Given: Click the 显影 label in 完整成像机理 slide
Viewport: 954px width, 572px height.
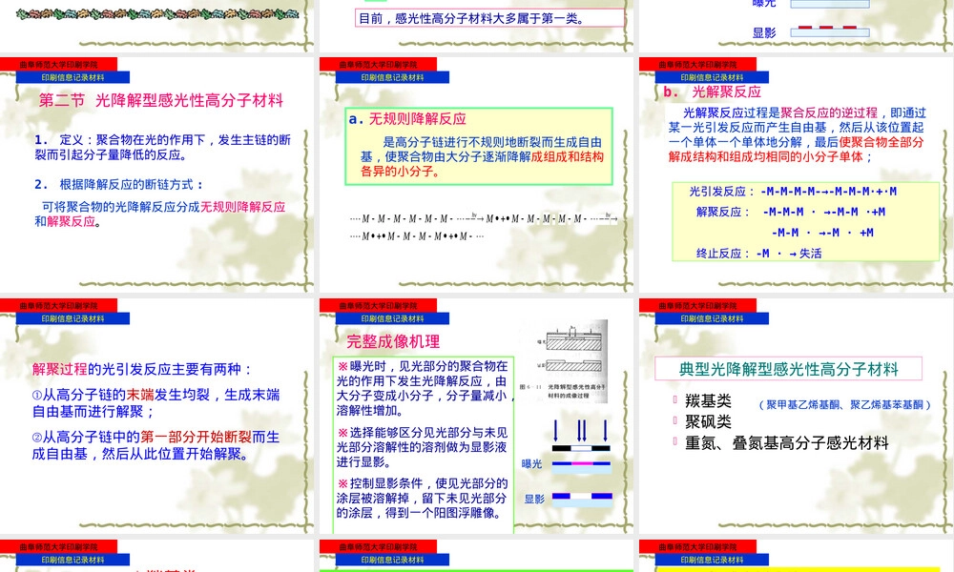Looking at the screenshot, I should click(x=534, y=499).
